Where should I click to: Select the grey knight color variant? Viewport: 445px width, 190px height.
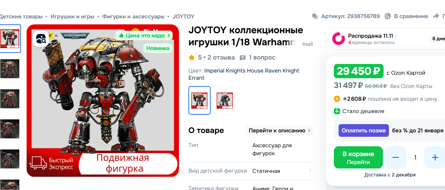pos(225,100)
